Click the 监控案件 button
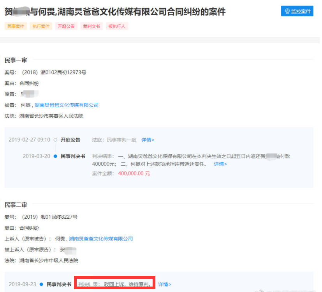The image size is (322, 292). click(x=297, y=11)
